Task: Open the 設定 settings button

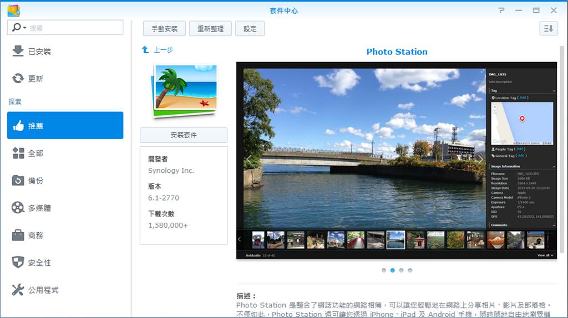Action: click(250, 29)
